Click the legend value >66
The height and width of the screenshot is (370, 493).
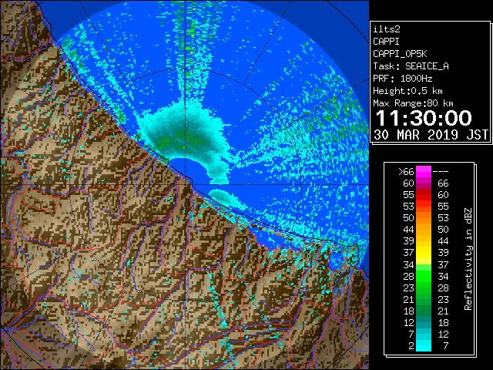point(406,171)
